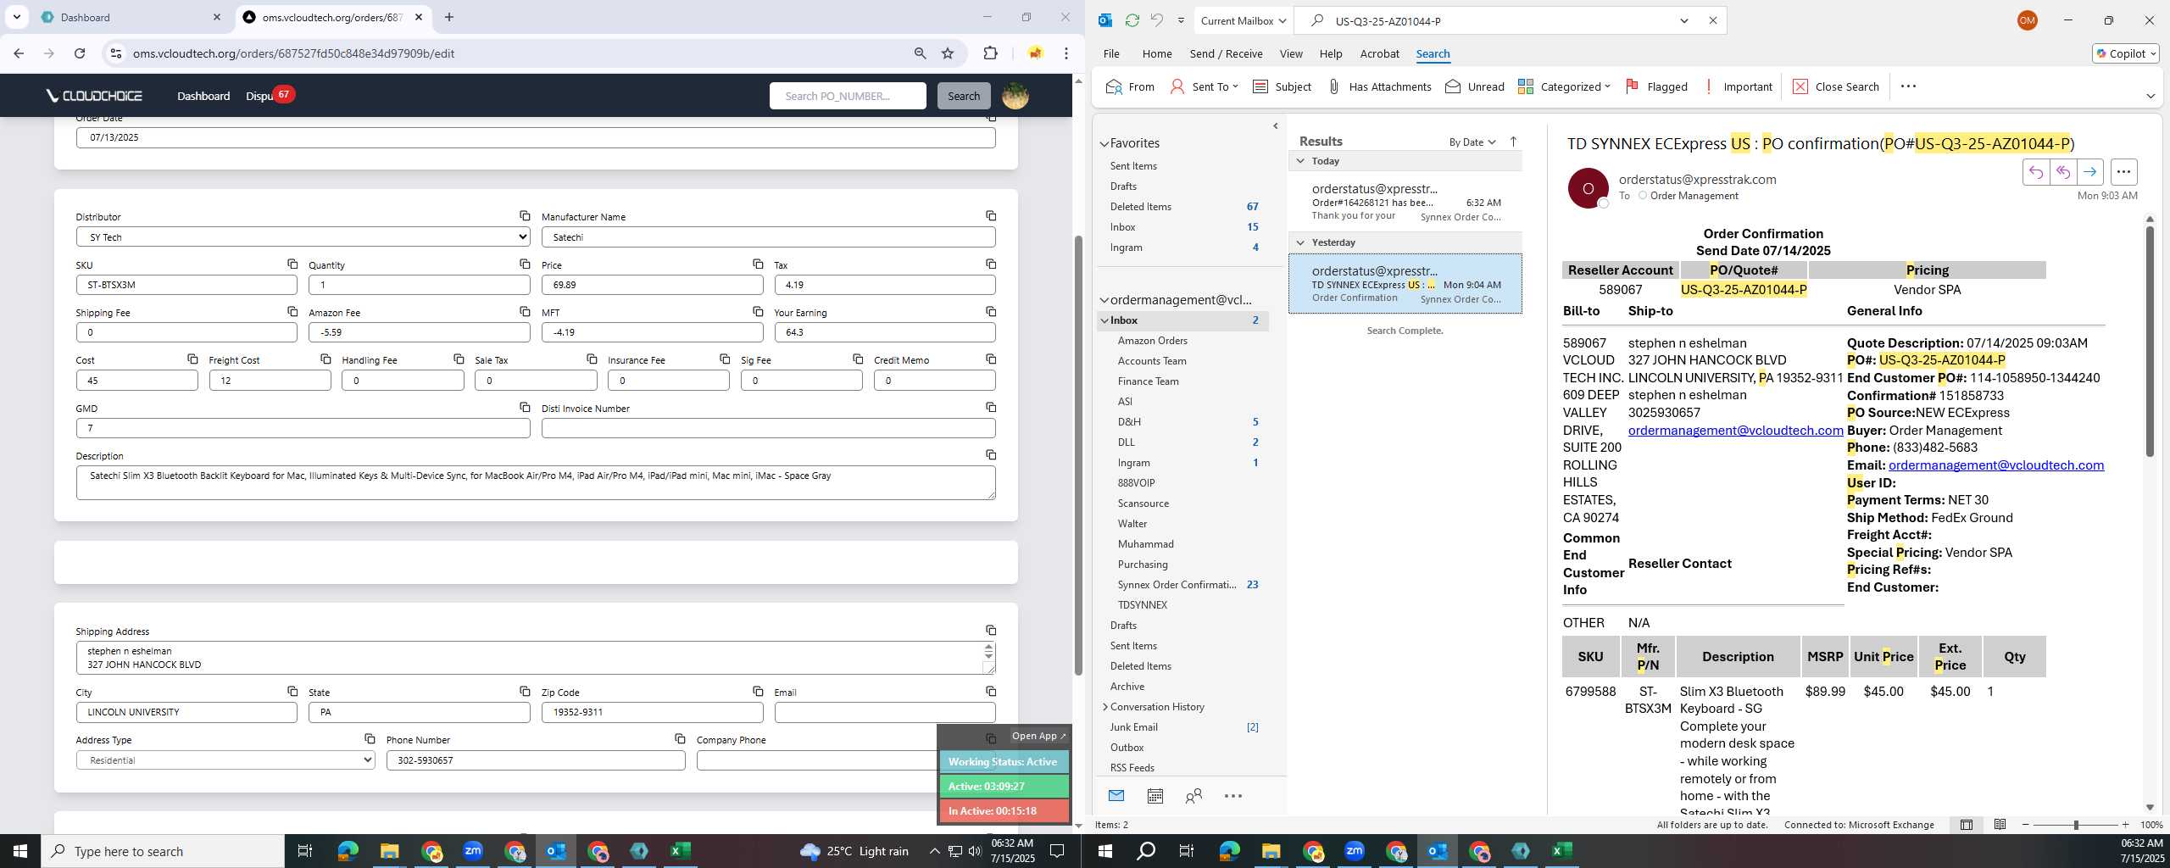Open Windows Start menu on left taskbar
This screenshot has height=868, width=2170.
[x=20, y=851]
